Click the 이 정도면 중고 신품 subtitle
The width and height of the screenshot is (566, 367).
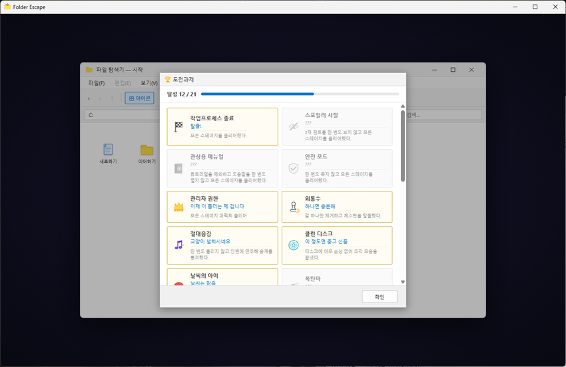326,241
